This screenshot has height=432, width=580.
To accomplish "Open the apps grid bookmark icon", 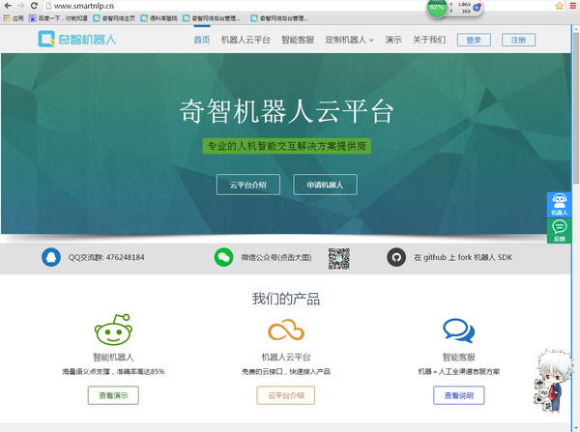I will click(x=7, y=18).
